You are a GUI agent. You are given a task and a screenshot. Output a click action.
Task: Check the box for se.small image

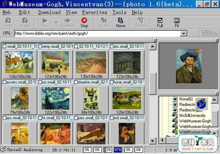pyautogui.click(x=40, y=82)
